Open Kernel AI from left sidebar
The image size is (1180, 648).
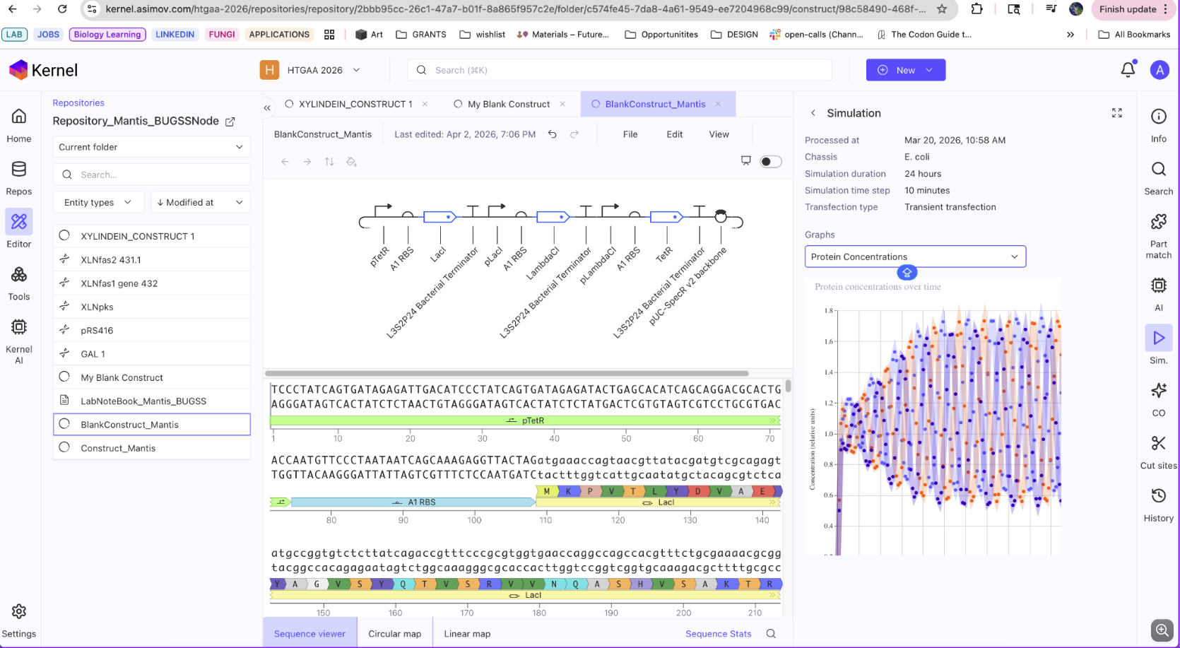click(19, 340)
